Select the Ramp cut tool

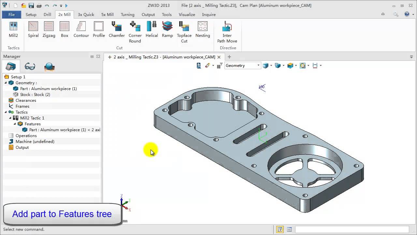tap(167, 30)
